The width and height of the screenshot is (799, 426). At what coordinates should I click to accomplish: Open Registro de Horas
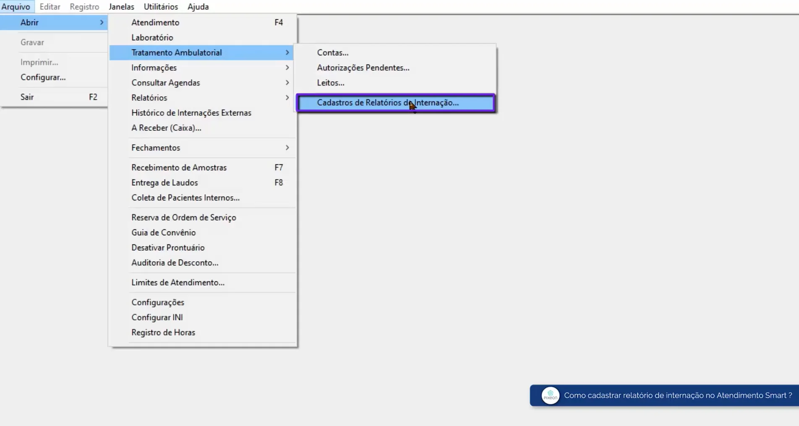click(202, 332)
